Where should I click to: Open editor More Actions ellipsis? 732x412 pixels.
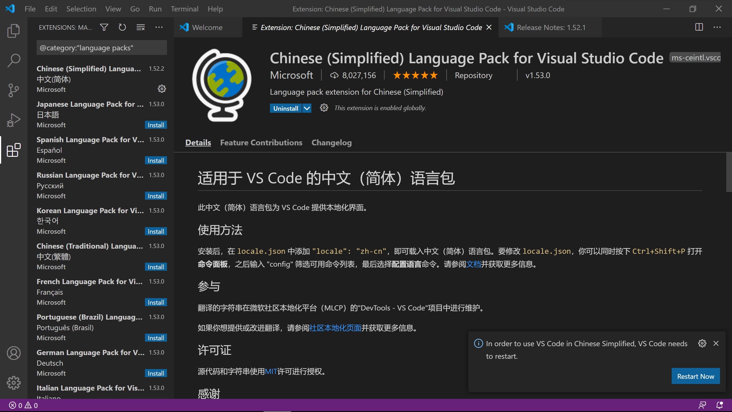(717, 27)
